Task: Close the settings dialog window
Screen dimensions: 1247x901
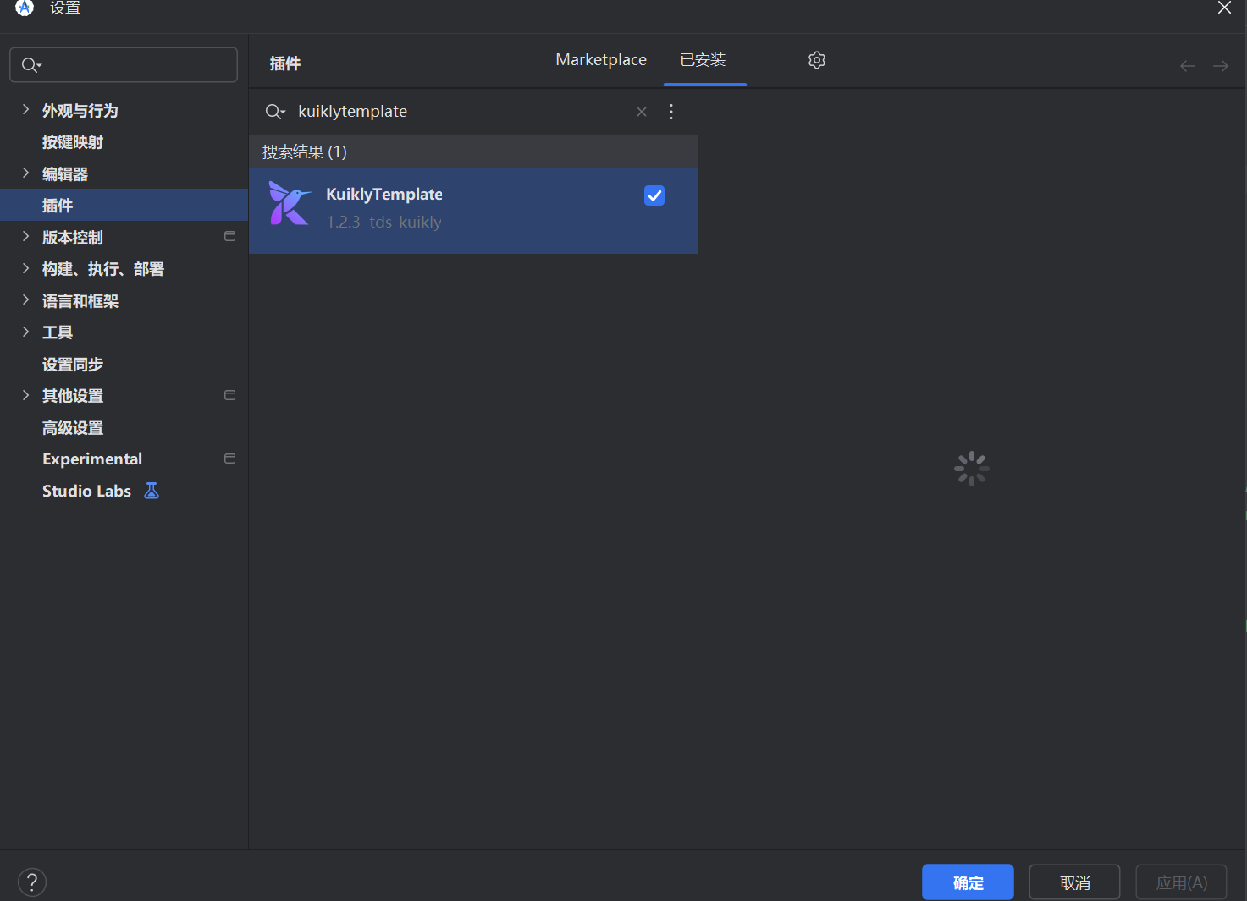Action: (x=1224, y=8)
